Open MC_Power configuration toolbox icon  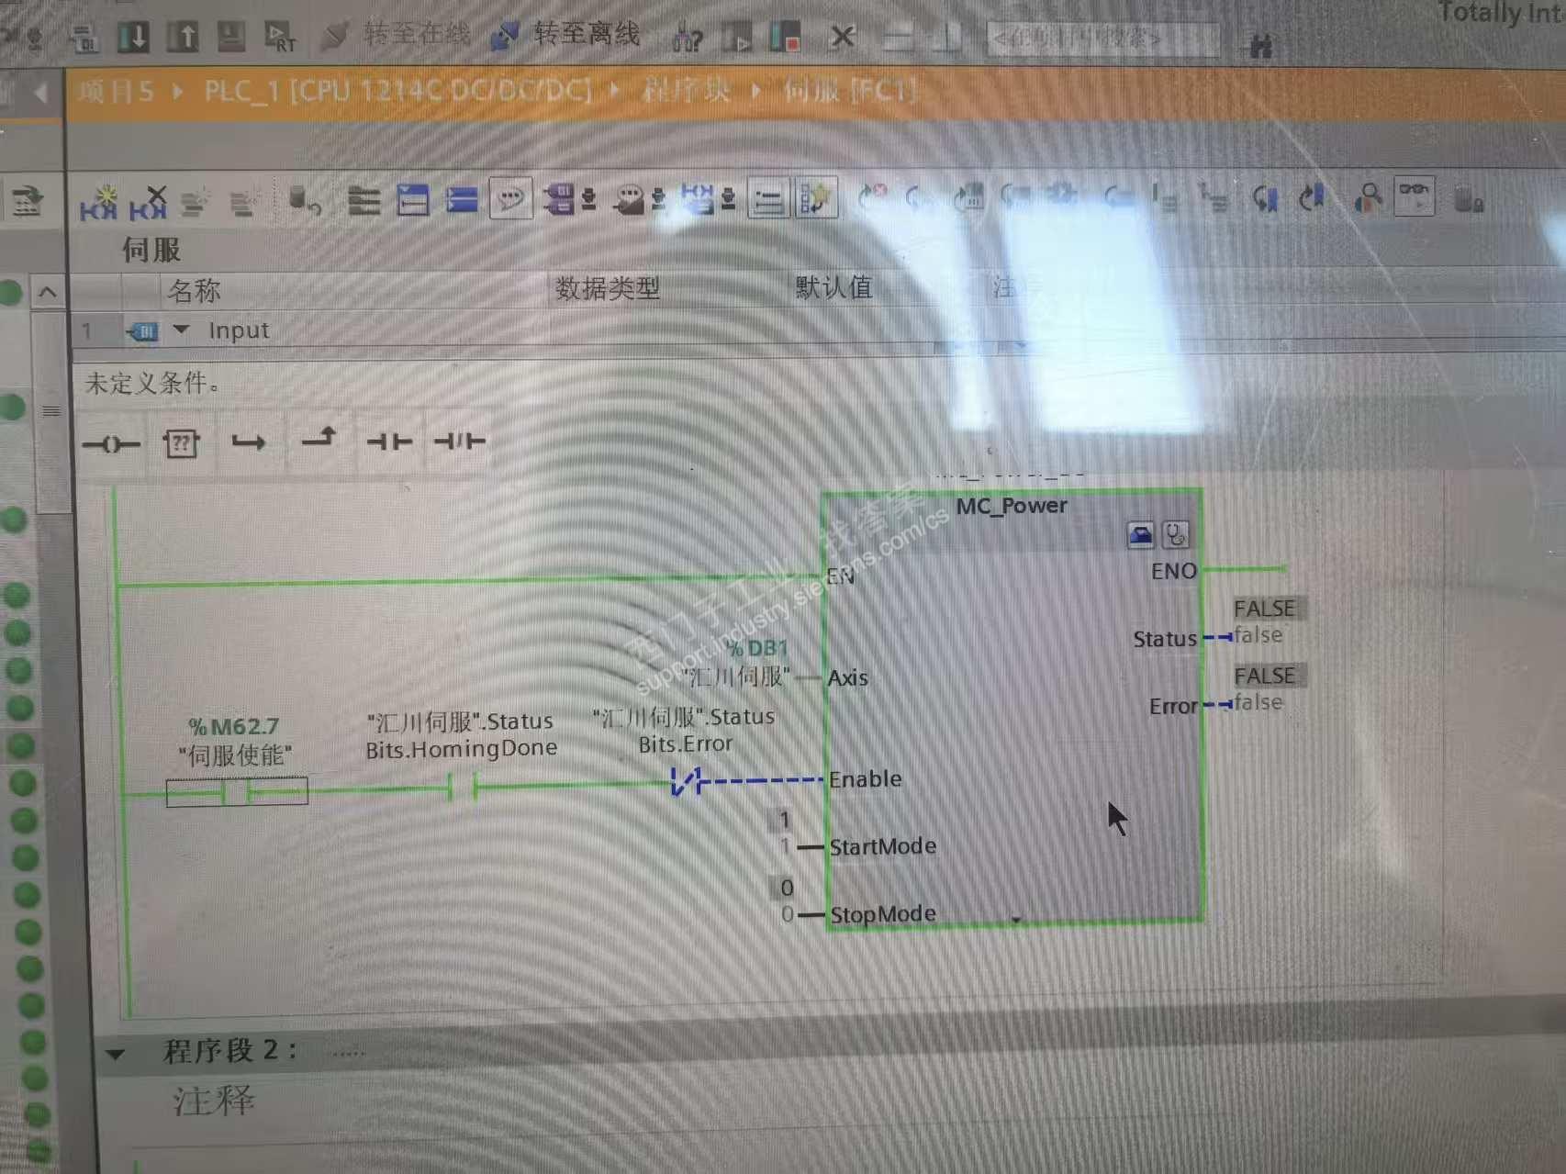coord(1140,534)
